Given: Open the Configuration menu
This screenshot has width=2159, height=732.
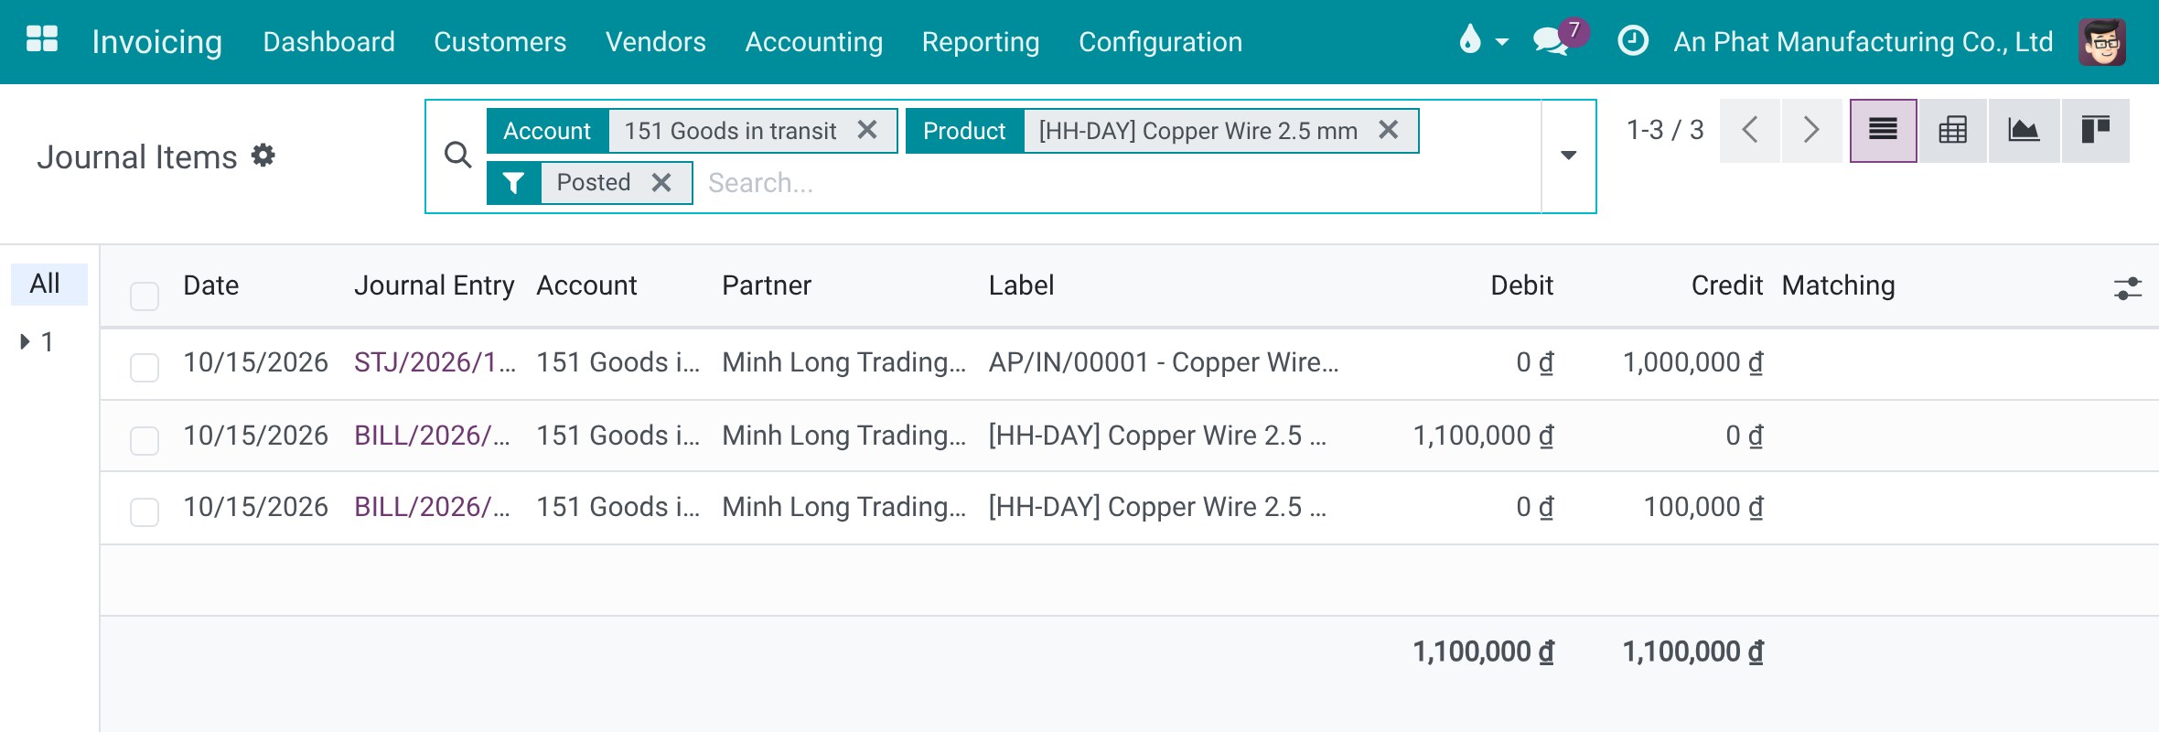Looking at the screenshot, I should (x=1160, y=42).
